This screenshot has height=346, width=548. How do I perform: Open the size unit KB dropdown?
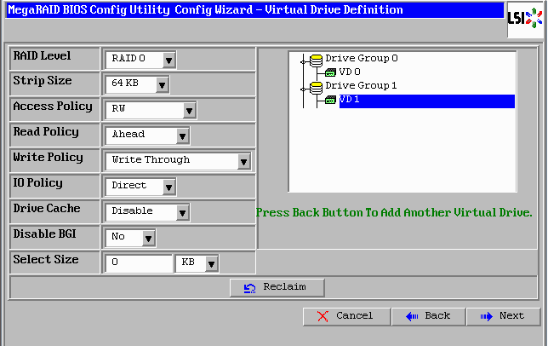[x=210, y=263]
